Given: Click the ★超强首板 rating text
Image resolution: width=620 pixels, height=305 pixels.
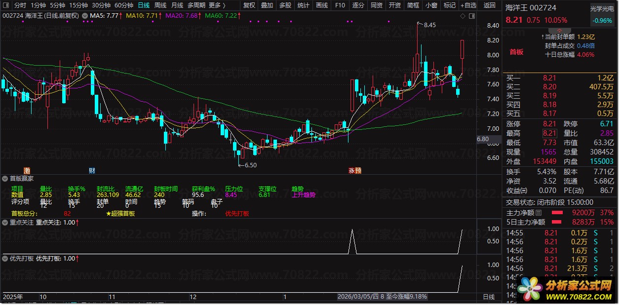Looking at the screenshot, I should coord(120,214).
